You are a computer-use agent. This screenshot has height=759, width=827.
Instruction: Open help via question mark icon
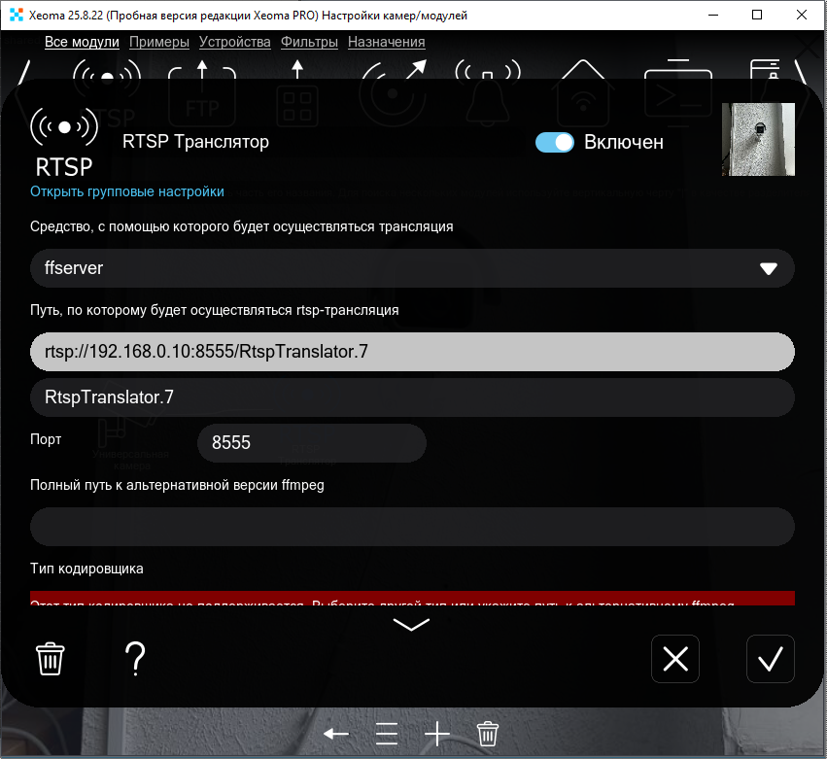pyautogui.click(x=136, y=659)
